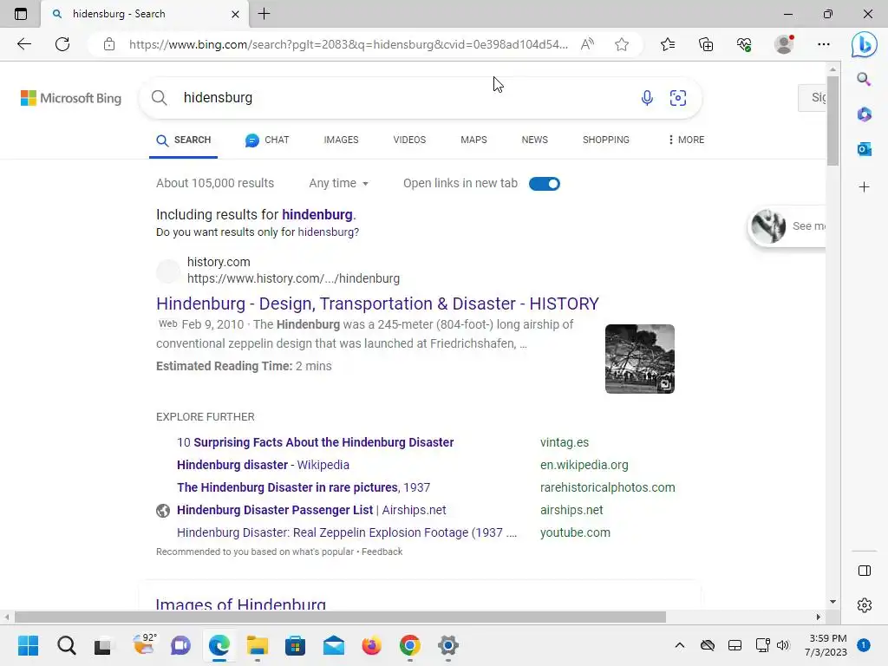Image resolution: width=888 pixels, height=666 pixels.
Task: Click the magnifier in Bing search box
Action: point(160,97)
